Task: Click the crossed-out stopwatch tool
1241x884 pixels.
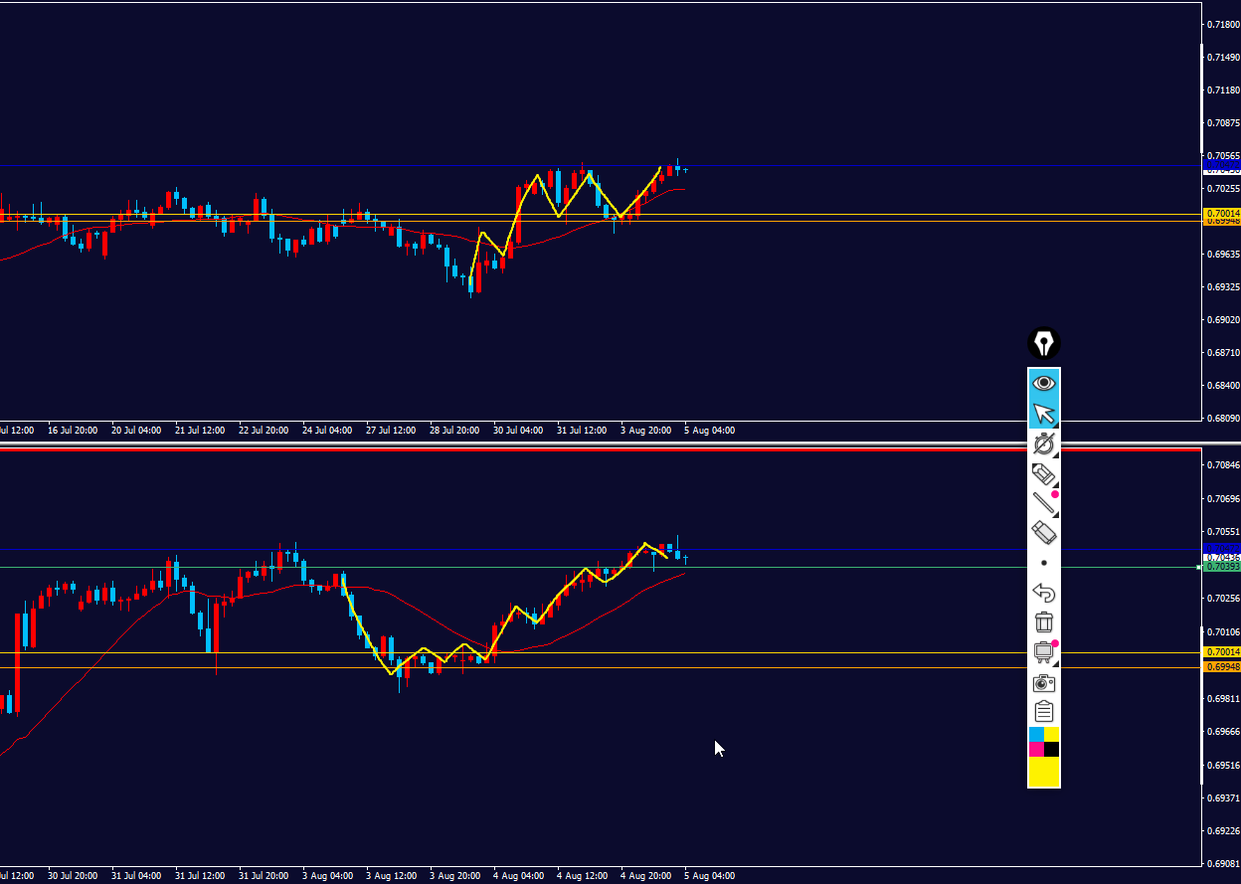Action: (x=1044, y=443)
